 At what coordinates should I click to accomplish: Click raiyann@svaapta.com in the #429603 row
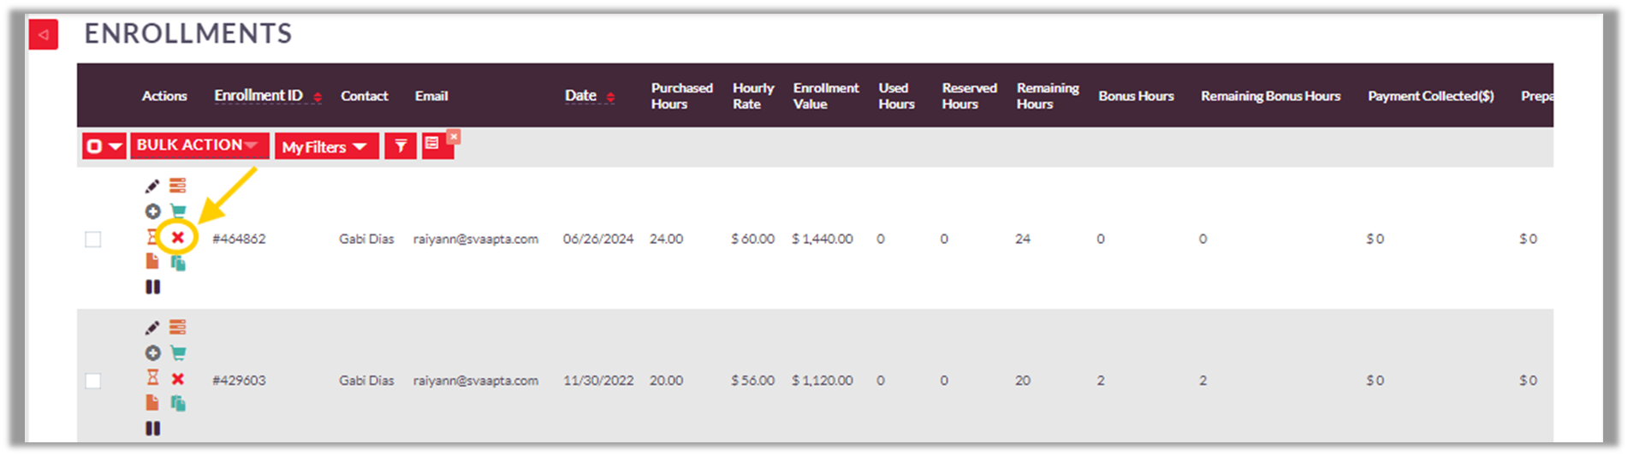pos(476,380)
